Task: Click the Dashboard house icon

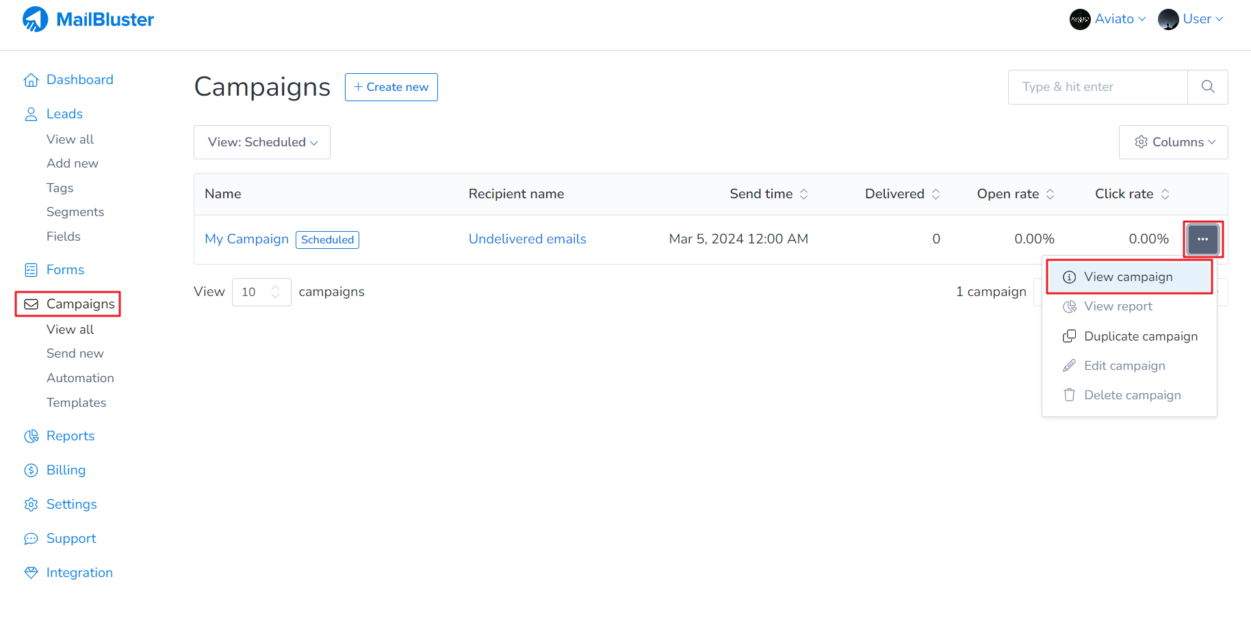Action: click(x=31, y=80)
